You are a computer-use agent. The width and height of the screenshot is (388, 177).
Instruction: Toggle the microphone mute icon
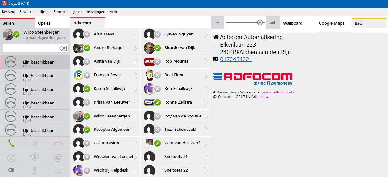[35, 170]
